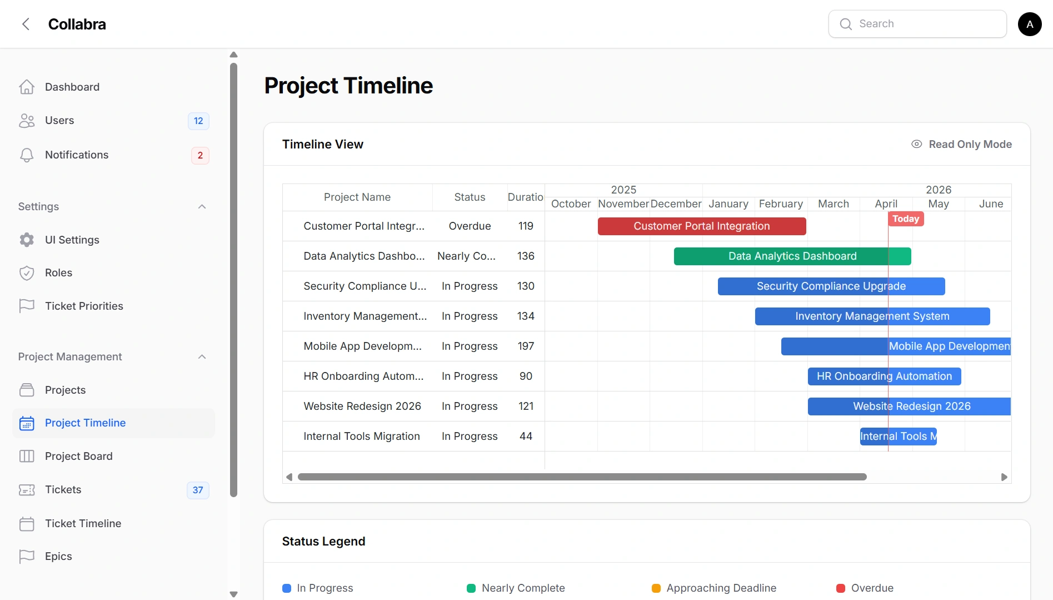Click the orange Approaching Deadline swatch
The width and height of the screenshot is (1053, 600).
tap(656, 588)
